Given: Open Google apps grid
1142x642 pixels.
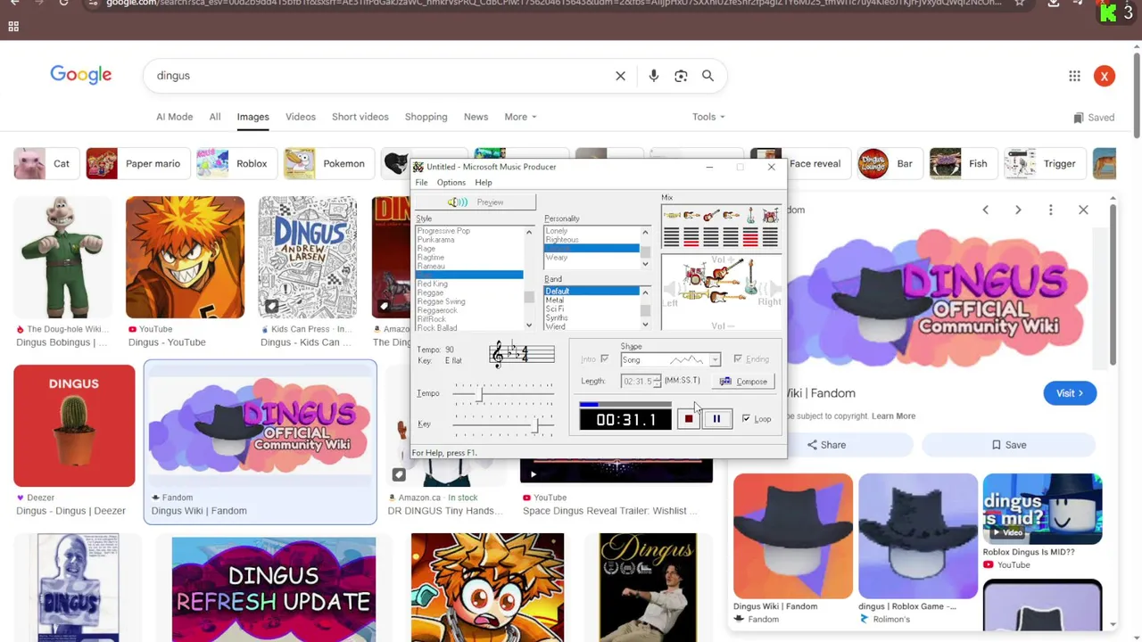Looking at the screenshot, I should 1074,76.
